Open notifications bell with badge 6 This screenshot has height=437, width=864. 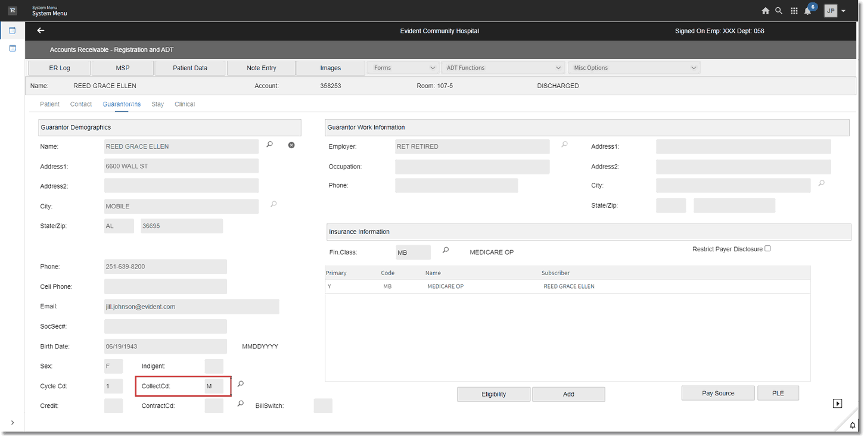809,11
